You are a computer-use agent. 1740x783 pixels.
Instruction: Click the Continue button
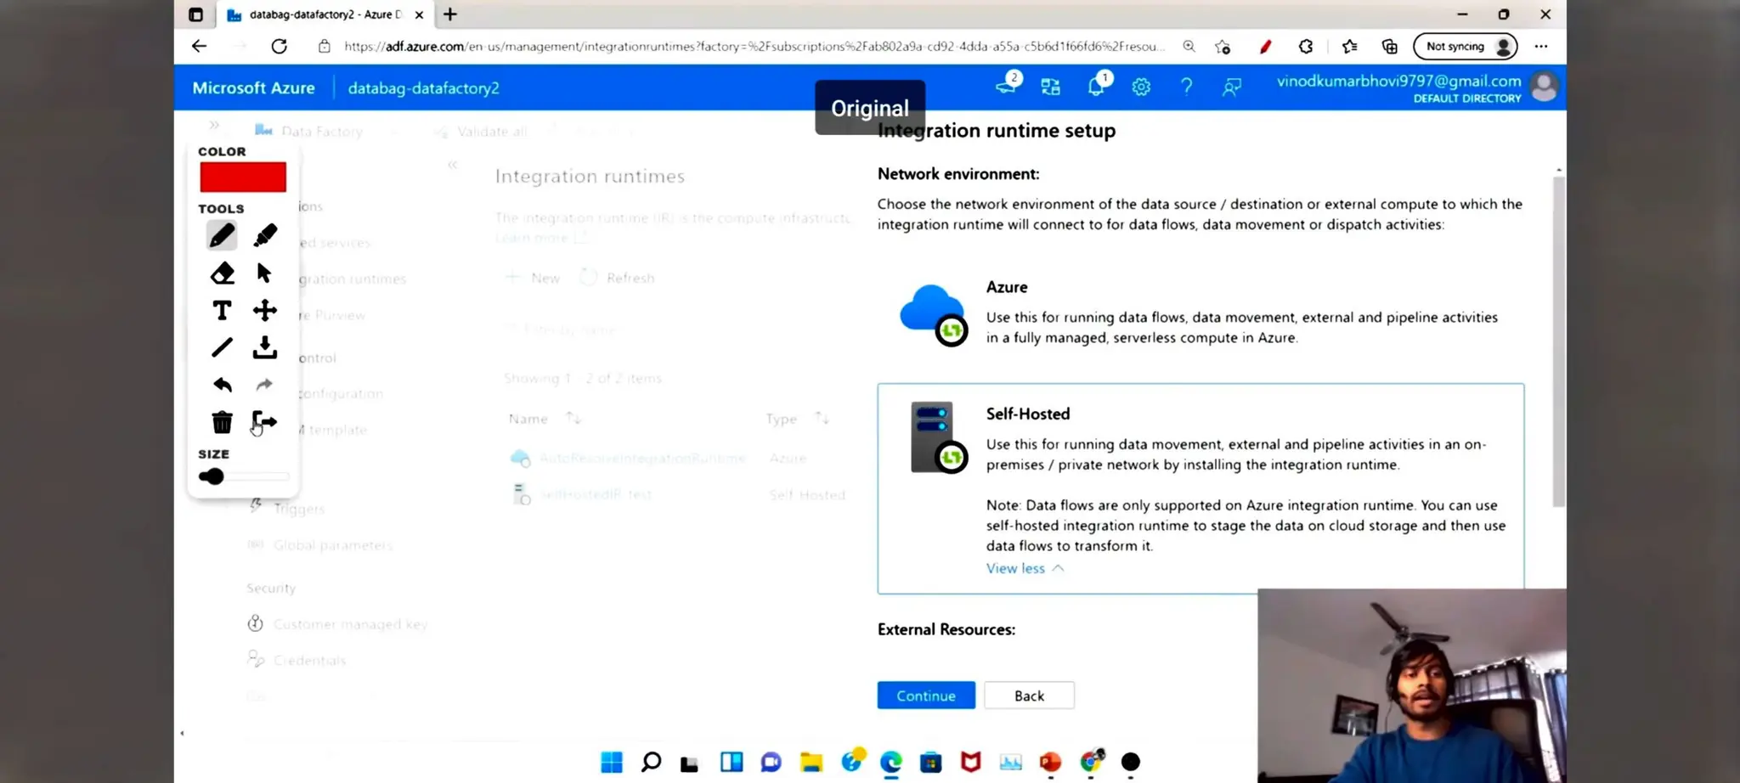click(x=926, y=696)
